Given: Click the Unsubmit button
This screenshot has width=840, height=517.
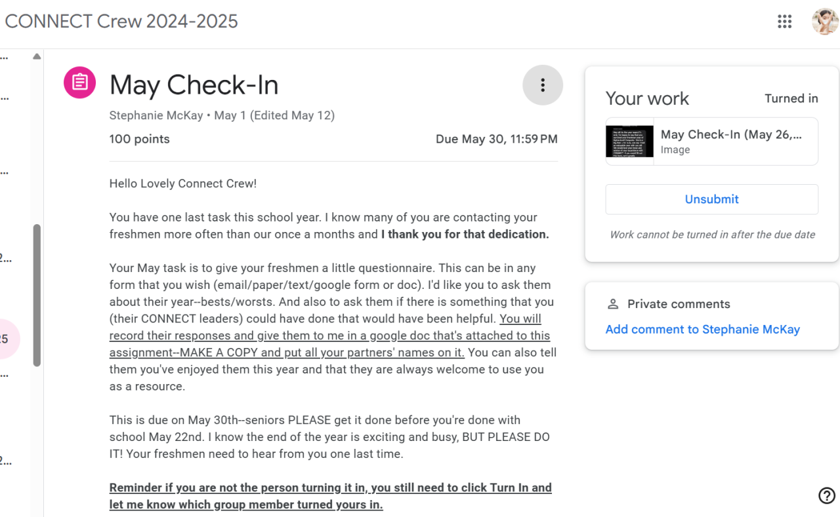Looking at the screenshot, I should pos(711,199).
